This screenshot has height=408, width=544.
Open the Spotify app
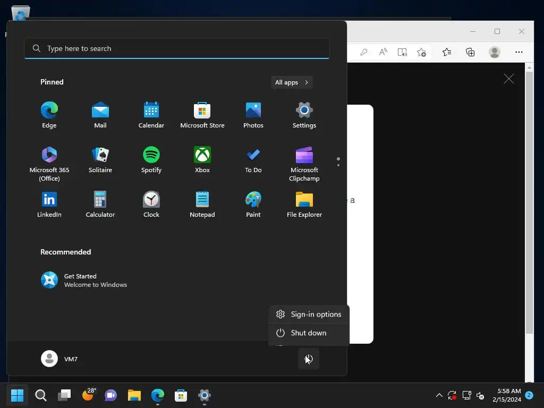(151, 160)
